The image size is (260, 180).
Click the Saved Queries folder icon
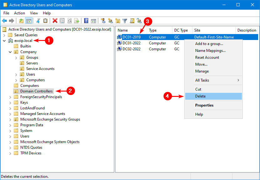click(10, 35)
